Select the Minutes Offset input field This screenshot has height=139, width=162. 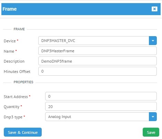(x=98, y=71)
